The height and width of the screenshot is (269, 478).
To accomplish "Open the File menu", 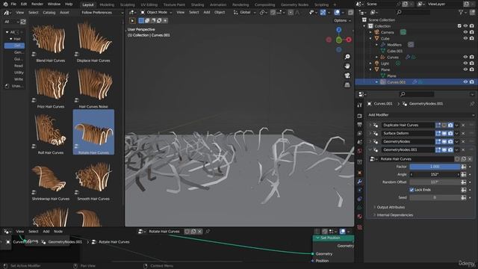I will [x=13, y=4].
